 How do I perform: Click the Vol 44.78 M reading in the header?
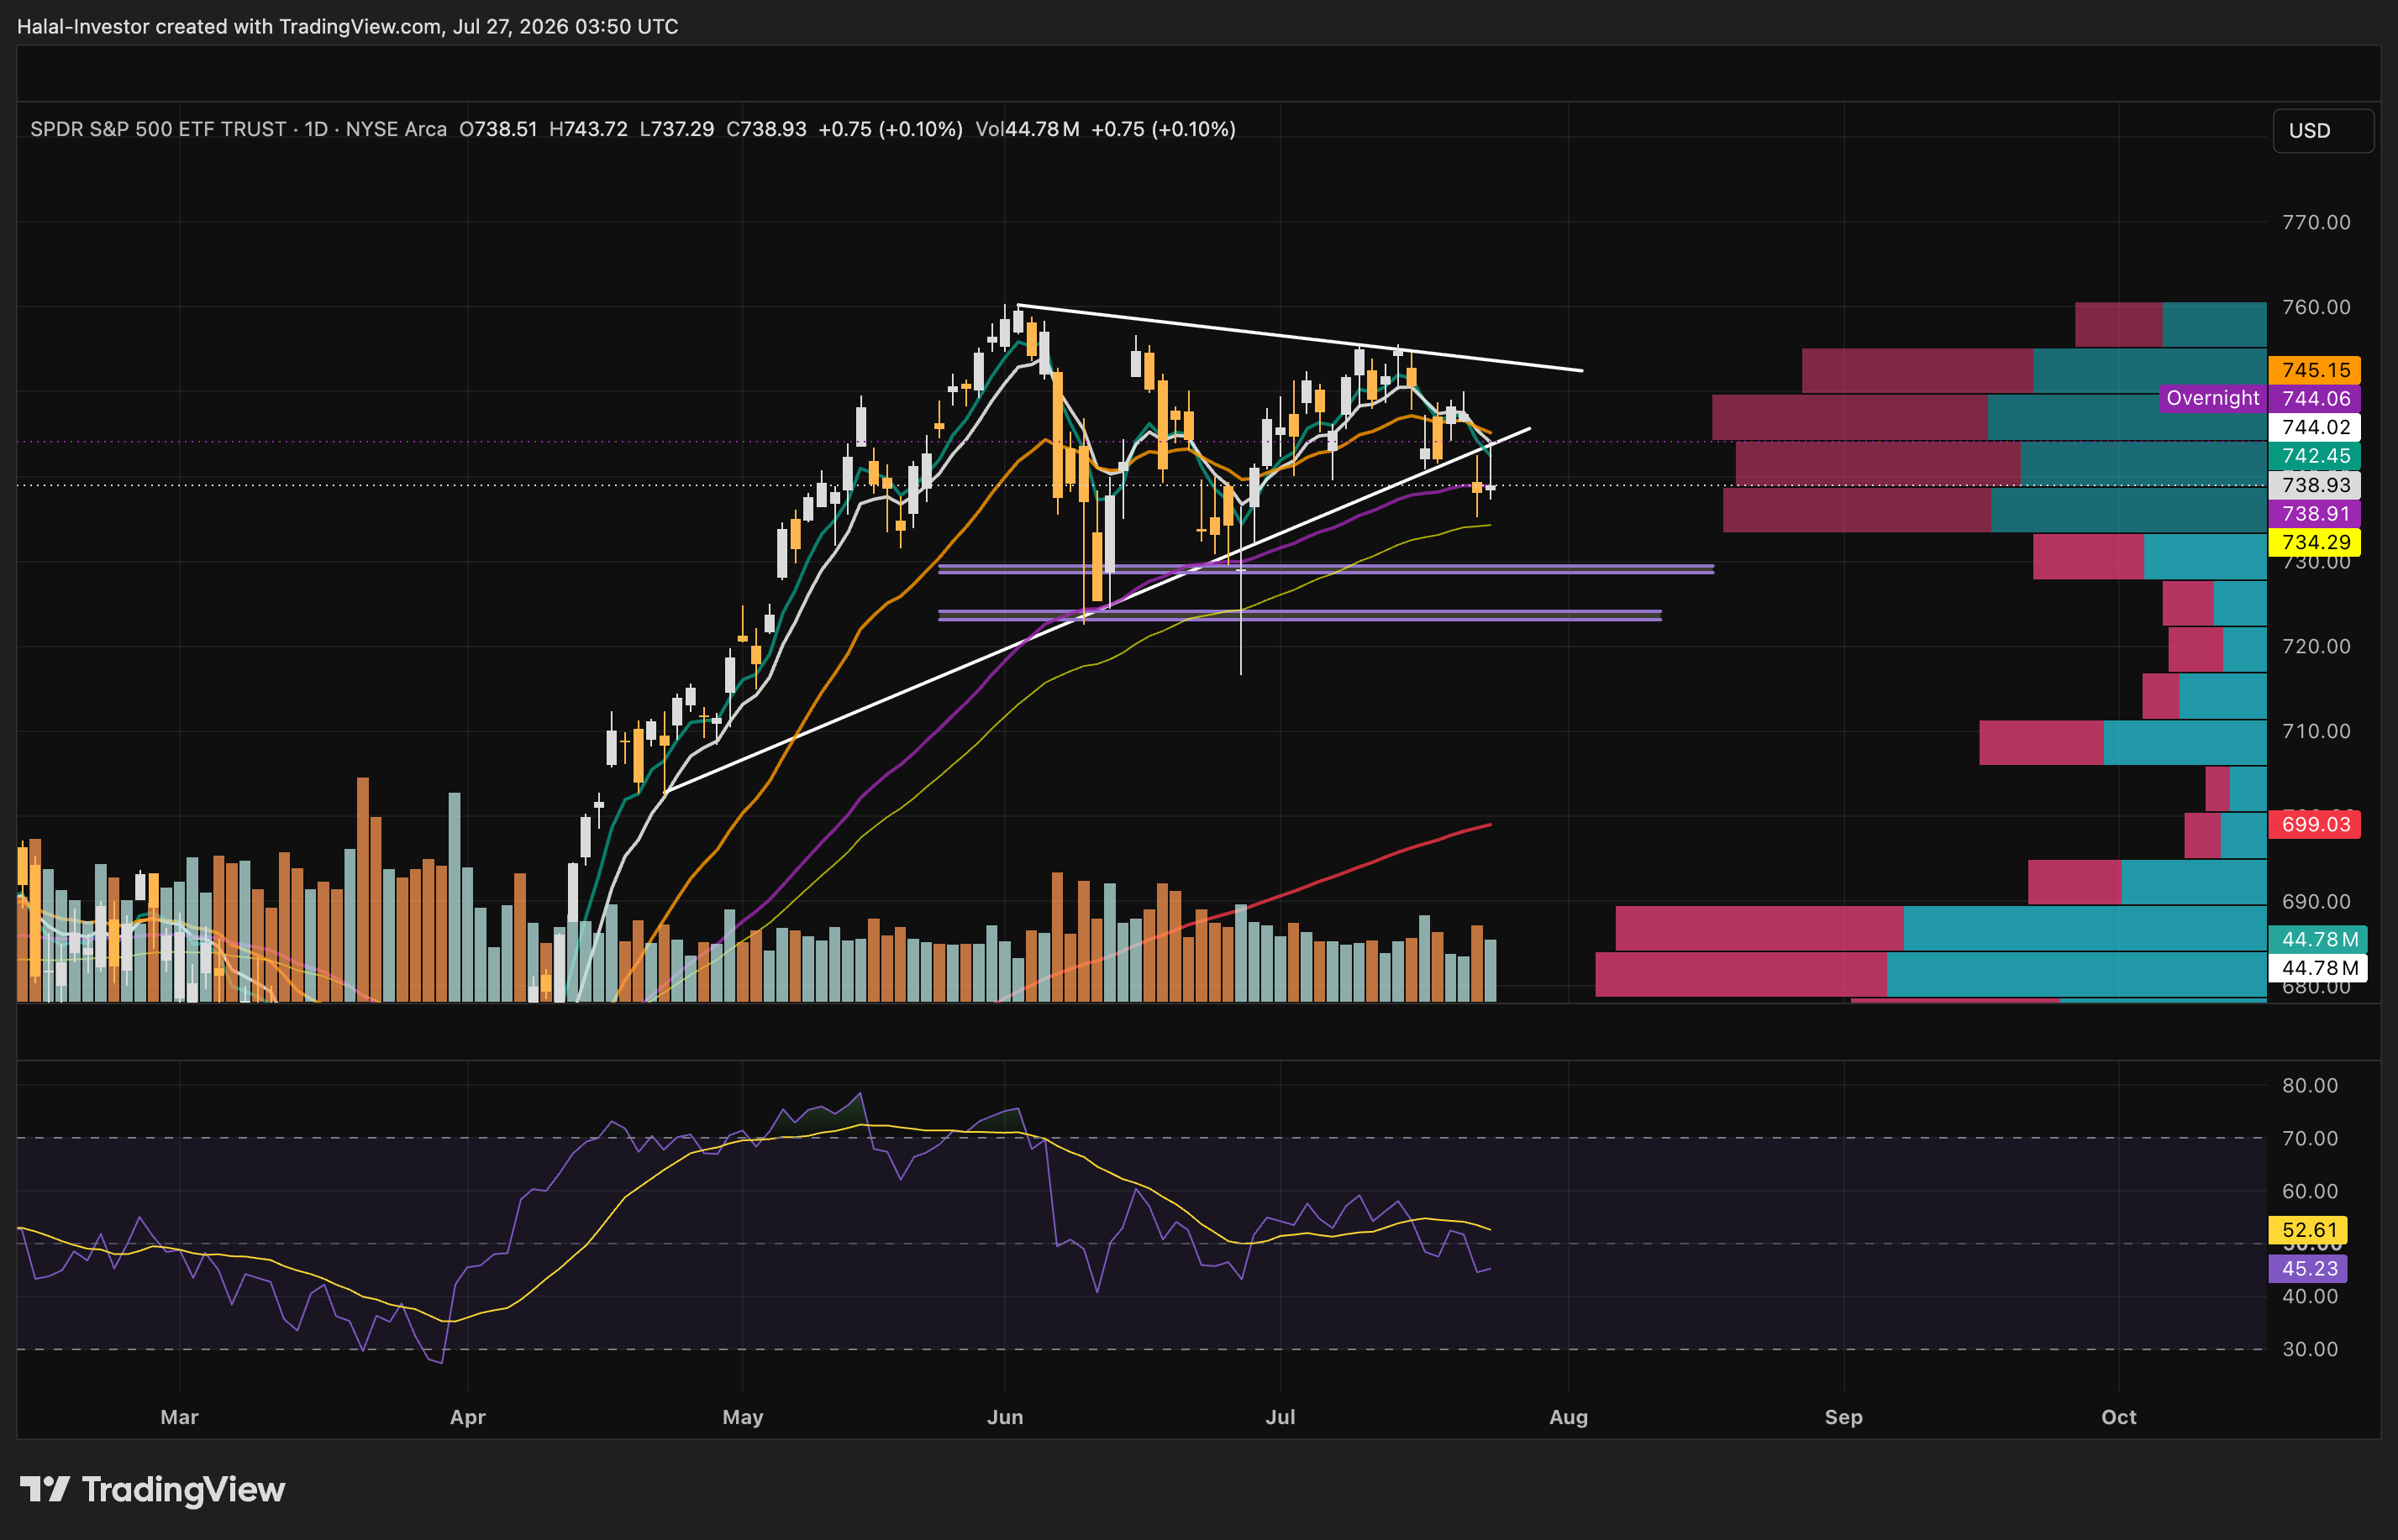1028,129
